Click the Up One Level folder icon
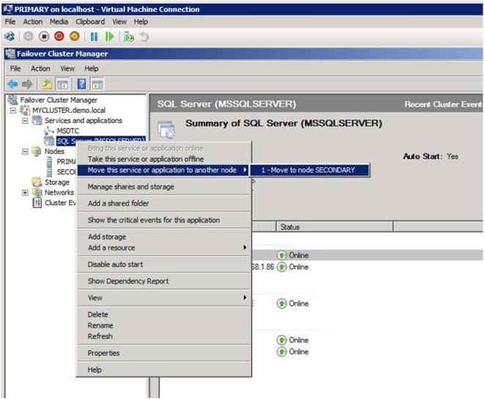 tap(48, 84)
